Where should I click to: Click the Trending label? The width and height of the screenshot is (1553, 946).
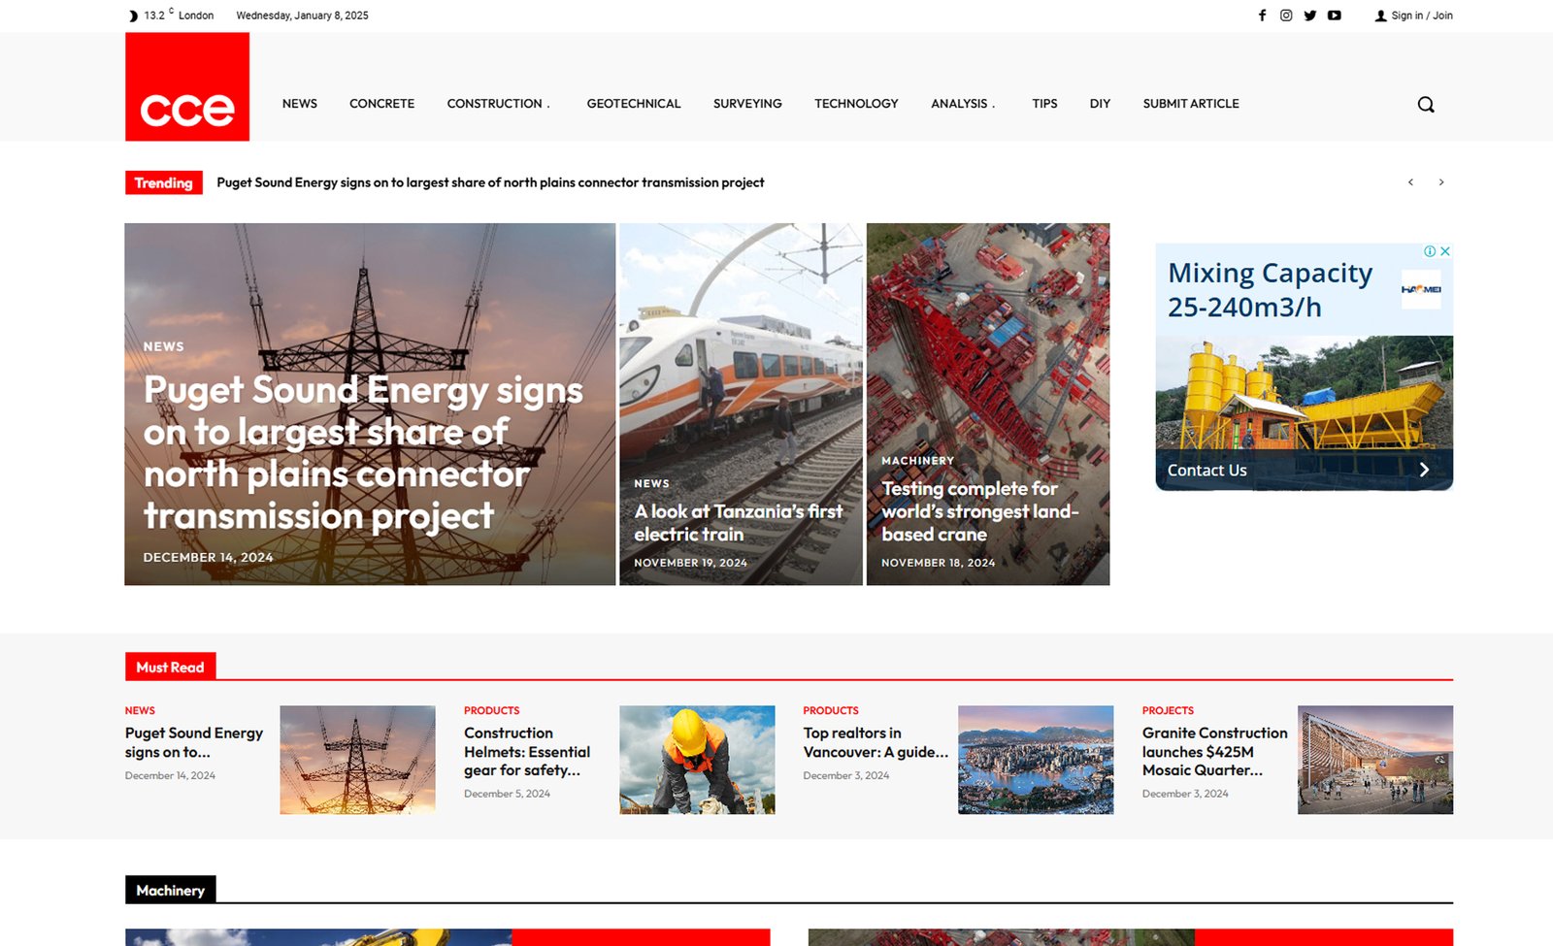(164, 182)
